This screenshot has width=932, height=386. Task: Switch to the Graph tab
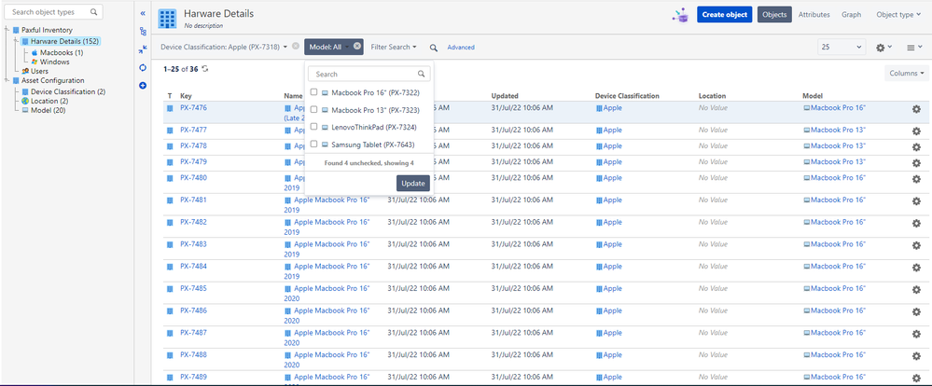point(851,15)
